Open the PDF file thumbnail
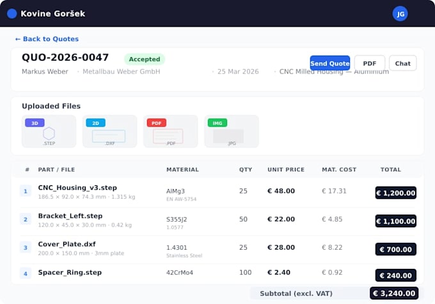Screen dimensions: 435x304 171,131
